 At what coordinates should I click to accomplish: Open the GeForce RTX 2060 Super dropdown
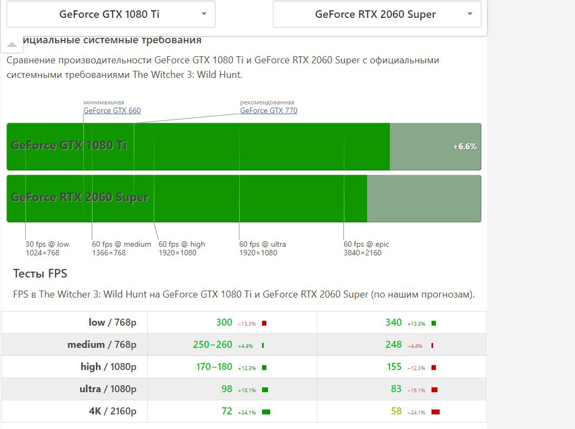pyautogui.click(x=377, y=14)
